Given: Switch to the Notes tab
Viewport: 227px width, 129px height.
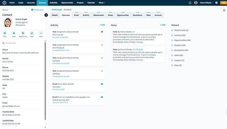Looking at the screenshot, I should click(x=110, y=15).
